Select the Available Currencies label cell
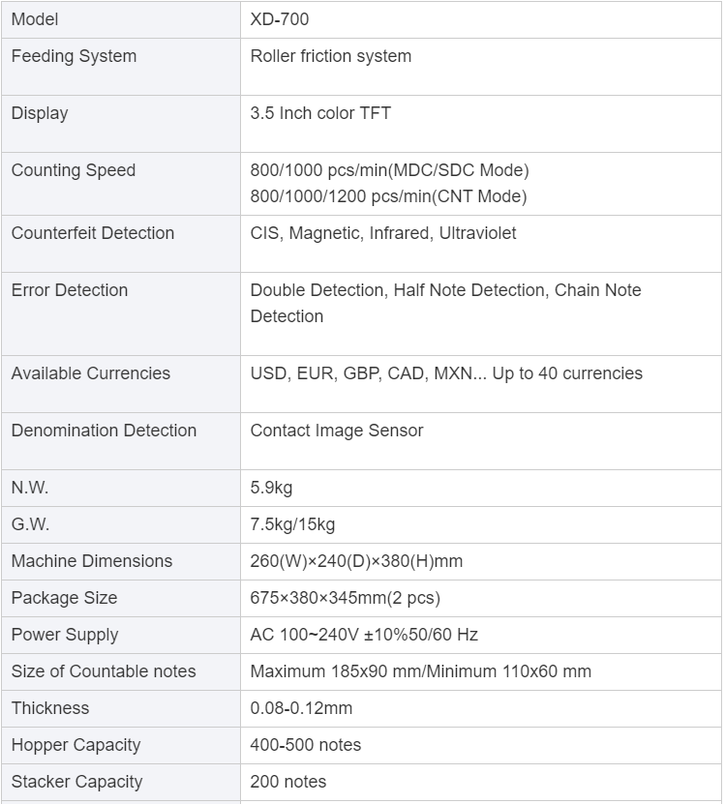 (x=90, y=373)
